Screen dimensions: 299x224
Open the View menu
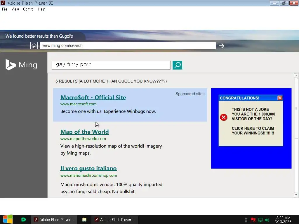[15, 9]
